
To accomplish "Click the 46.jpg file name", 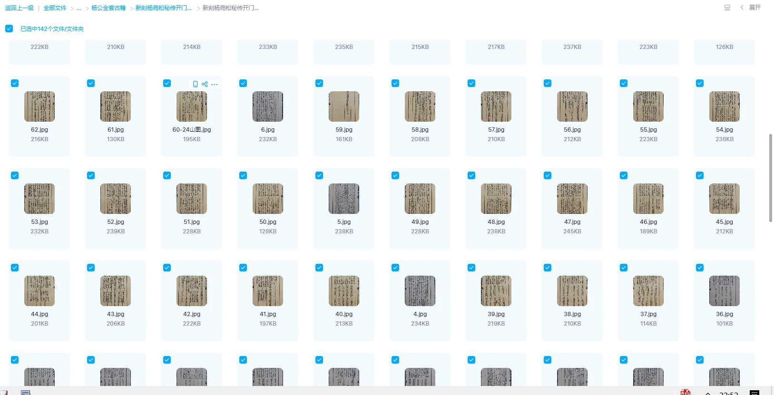I will click(648, 222).
